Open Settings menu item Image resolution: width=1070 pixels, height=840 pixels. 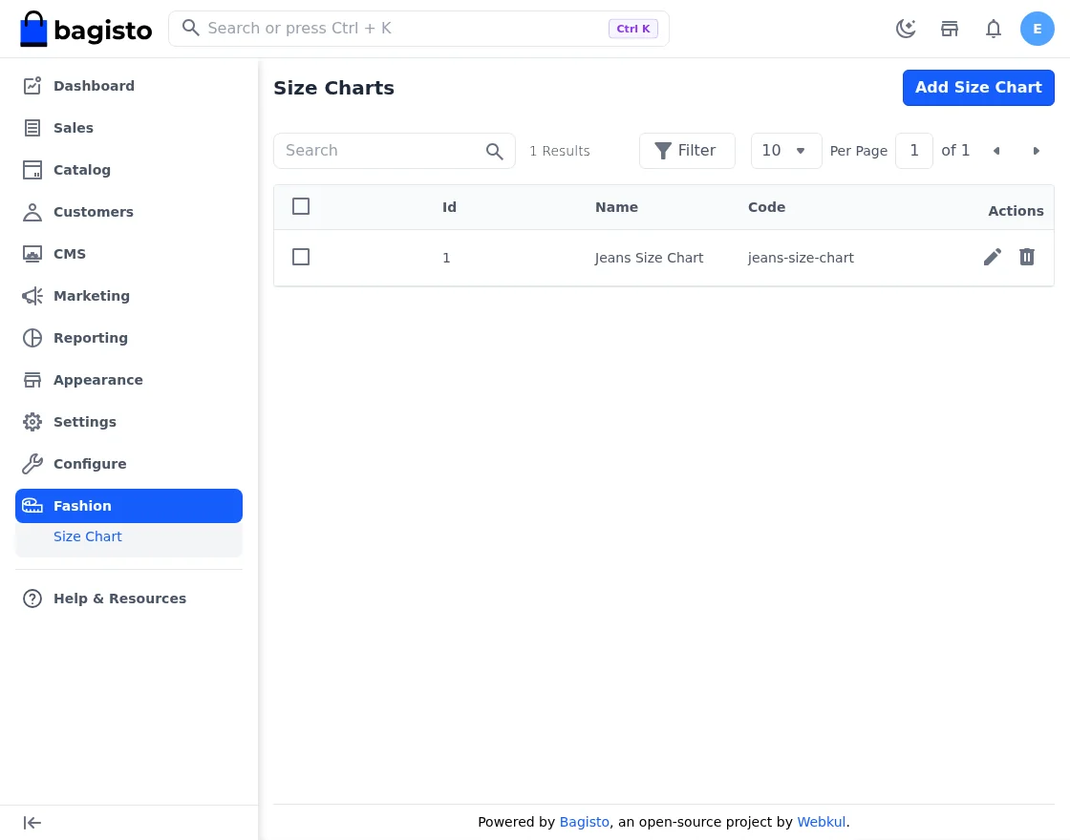tap(129, 422)
